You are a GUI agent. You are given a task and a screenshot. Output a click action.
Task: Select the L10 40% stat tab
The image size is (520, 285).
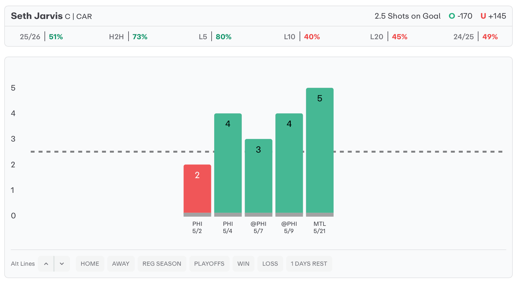tap(302, 37)
